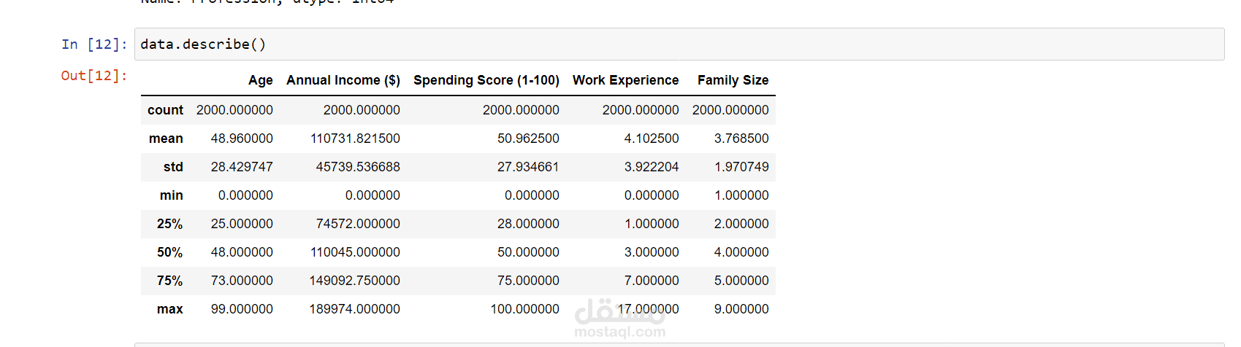Select the mean row label
The height and width of the screenshot is (347, 1241).
pyautogui.click(x=166, y=139)
